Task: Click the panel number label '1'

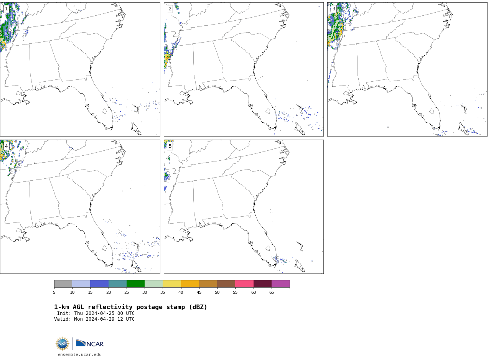Action: [x=6, y=9]
